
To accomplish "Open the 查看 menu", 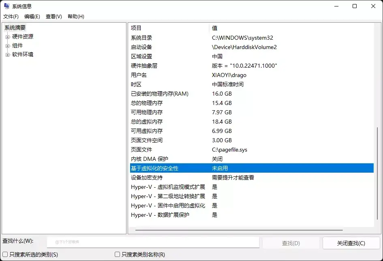I will (53, 17).
